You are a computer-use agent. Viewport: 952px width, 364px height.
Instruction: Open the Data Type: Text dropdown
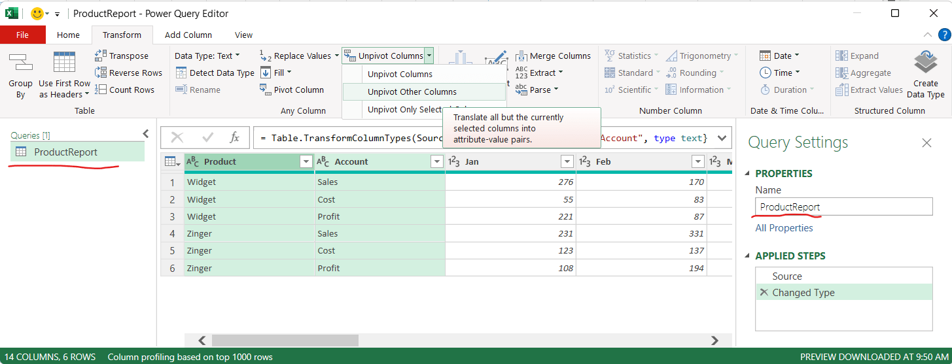click(207, 56)
